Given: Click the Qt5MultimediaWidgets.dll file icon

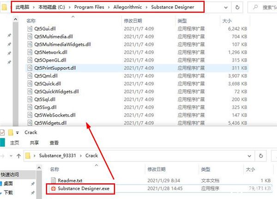Looking at the screenshot, I should coord(30,44).
